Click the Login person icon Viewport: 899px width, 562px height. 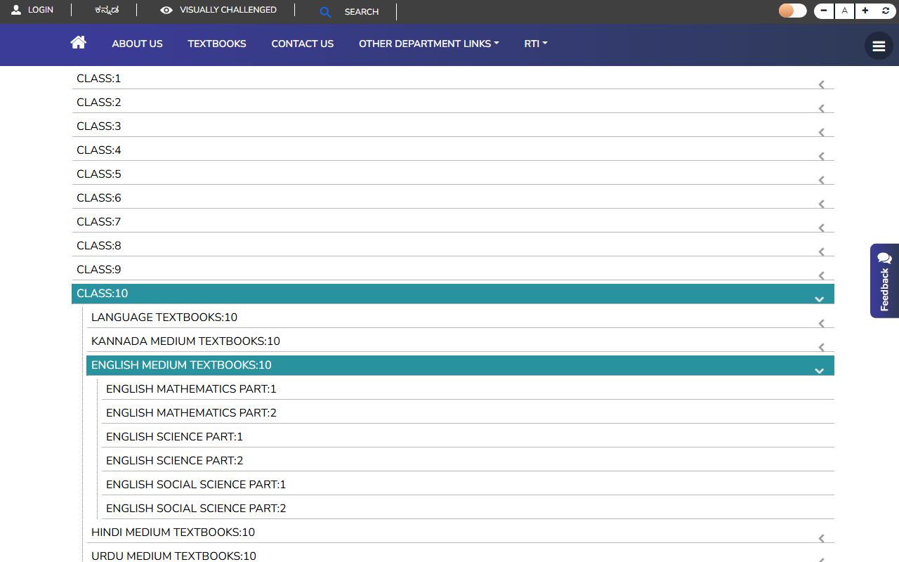(16, 10)
